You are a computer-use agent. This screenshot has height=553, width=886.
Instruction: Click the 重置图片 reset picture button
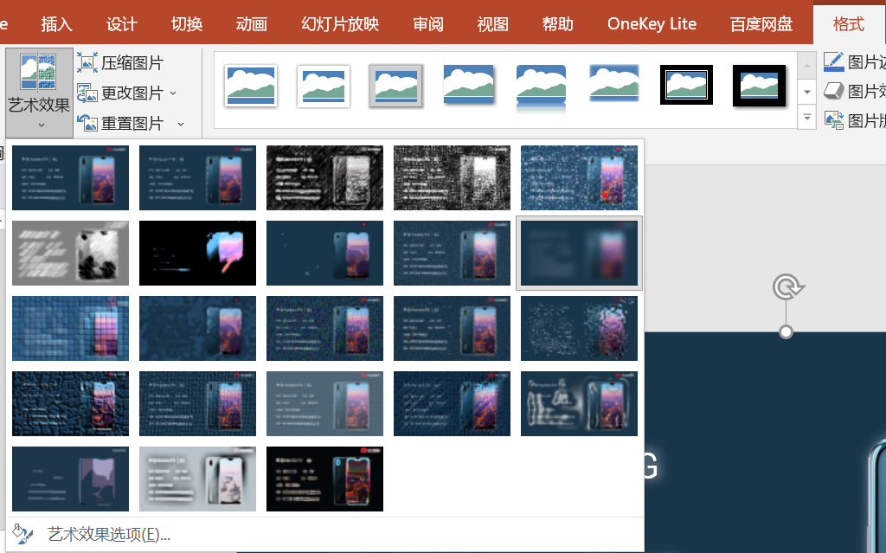pyautogui.click(x=120, y=123)
